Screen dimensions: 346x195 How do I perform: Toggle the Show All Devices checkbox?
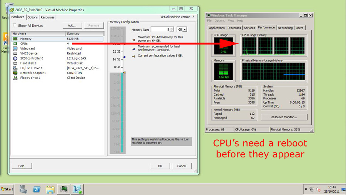14,25
